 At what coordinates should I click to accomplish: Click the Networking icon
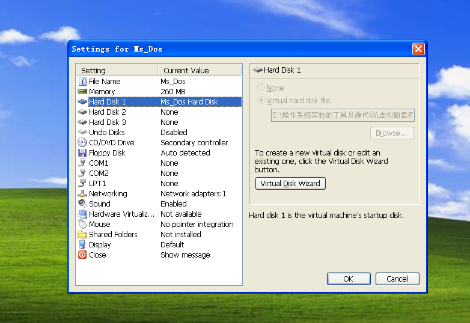(x=82, y=194)
